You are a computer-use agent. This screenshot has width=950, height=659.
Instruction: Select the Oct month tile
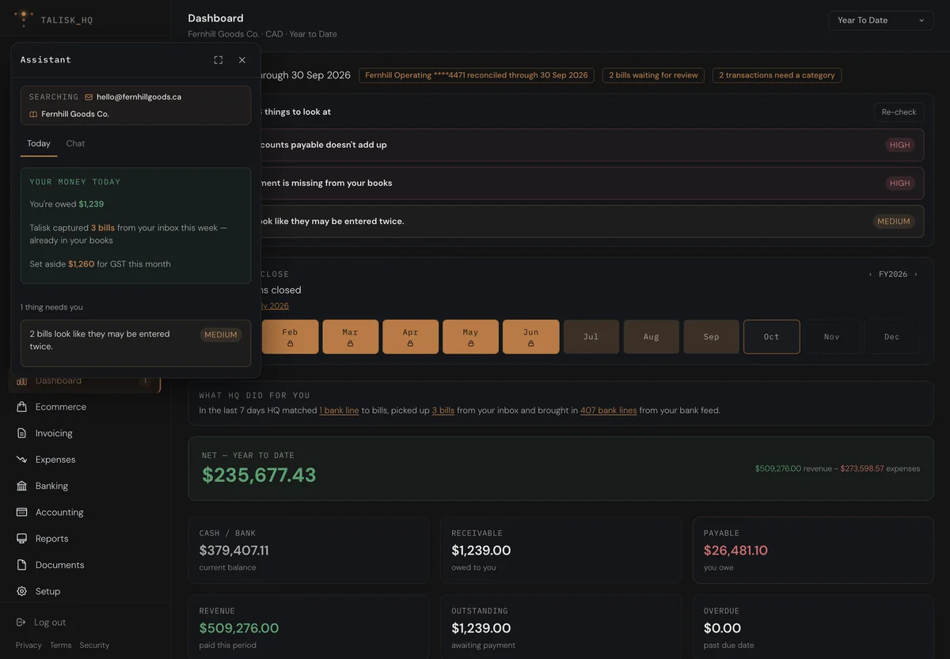pyautogui.click(x=771, y=336)
